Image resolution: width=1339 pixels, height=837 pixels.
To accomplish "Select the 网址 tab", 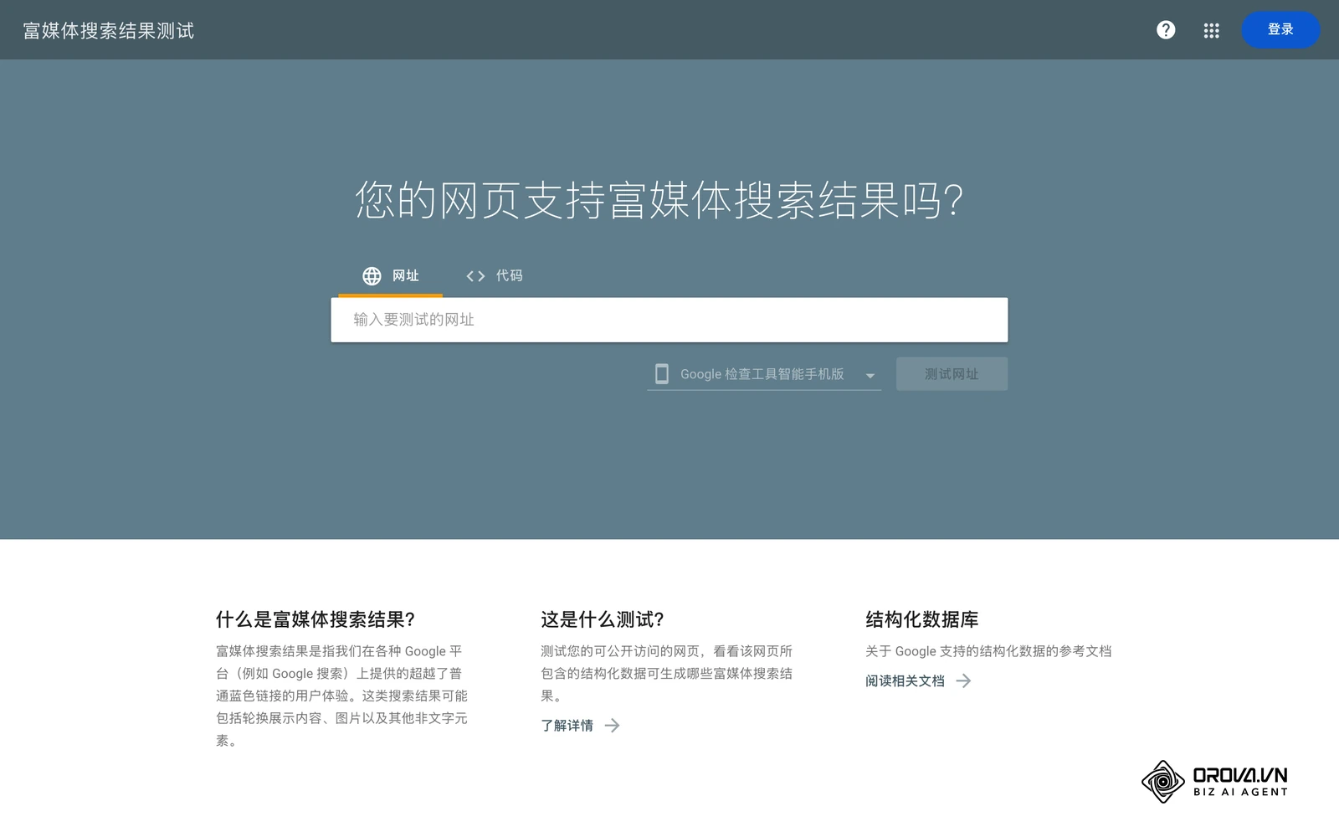I will (390, 275).
